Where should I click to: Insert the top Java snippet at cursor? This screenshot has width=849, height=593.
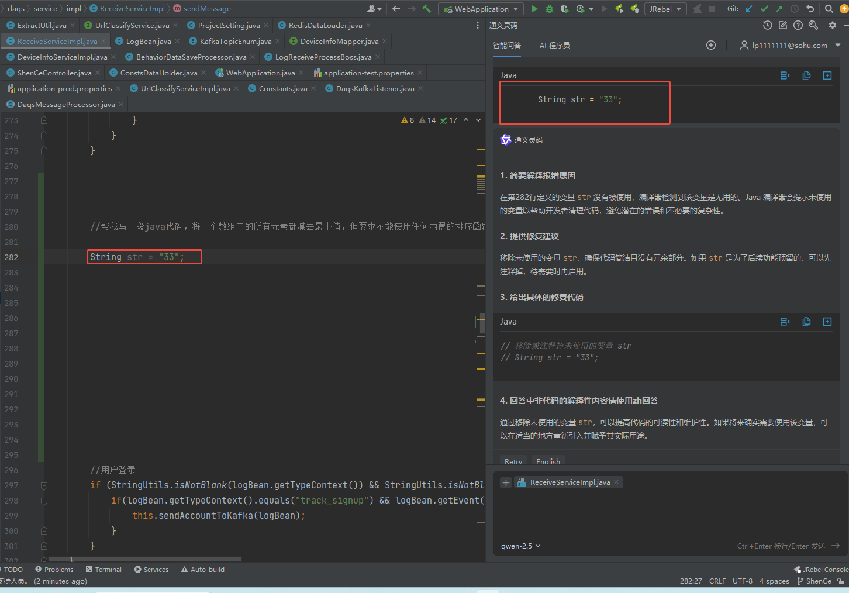[x=785, y=75]
